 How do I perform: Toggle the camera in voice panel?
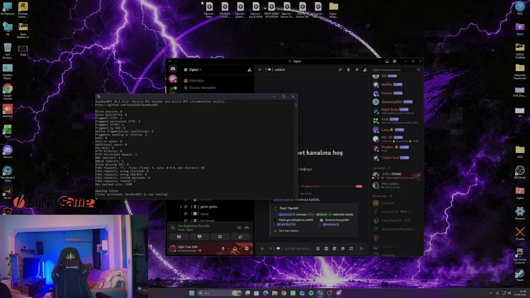(179, 237)
